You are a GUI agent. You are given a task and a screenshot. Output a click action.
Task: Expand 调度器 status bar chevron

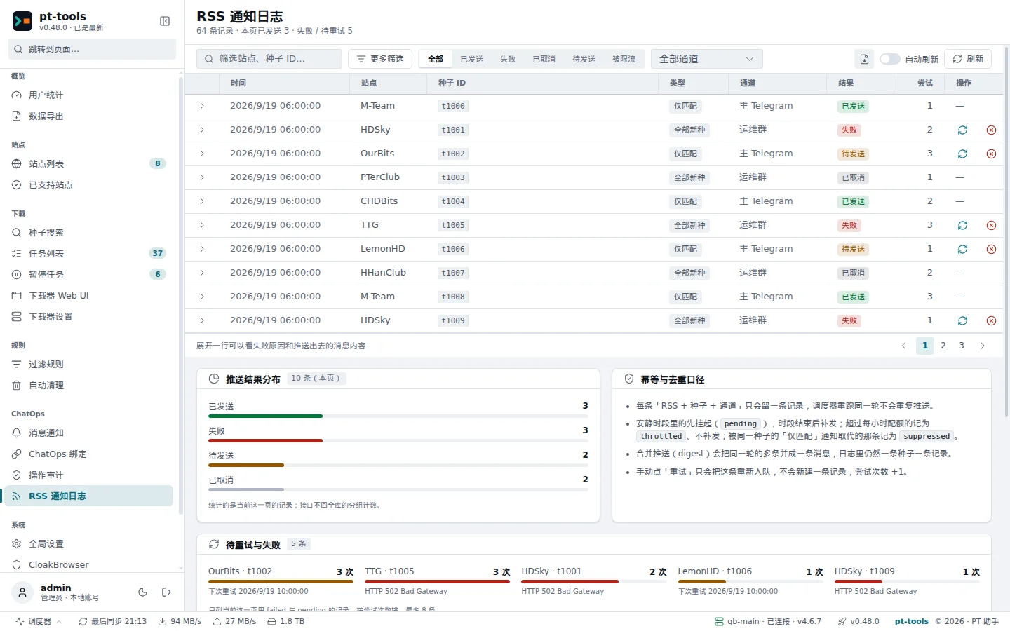point(59,622)
